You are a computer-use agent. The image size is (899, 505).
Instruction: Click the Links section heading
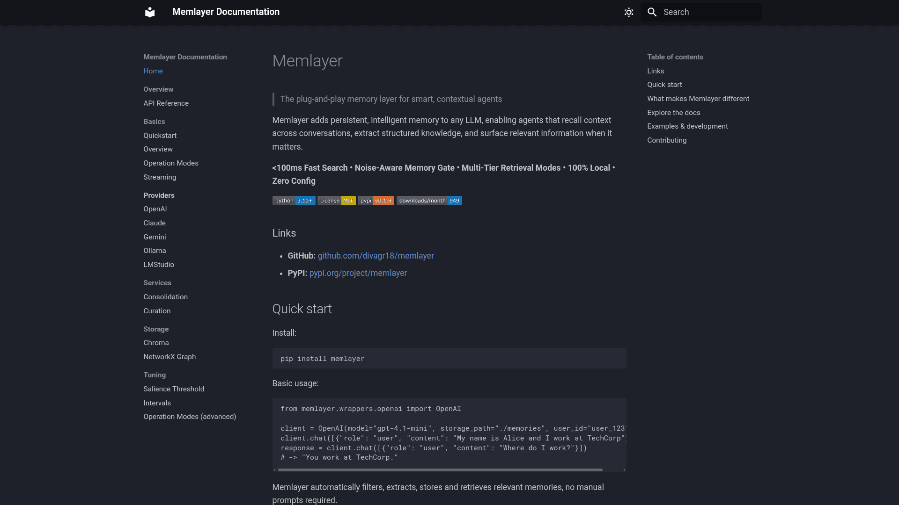tap(284, 233)
